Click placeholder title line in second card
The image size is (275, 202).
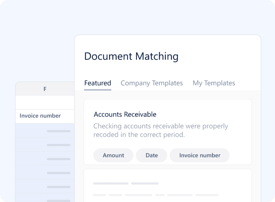point(126,183)
